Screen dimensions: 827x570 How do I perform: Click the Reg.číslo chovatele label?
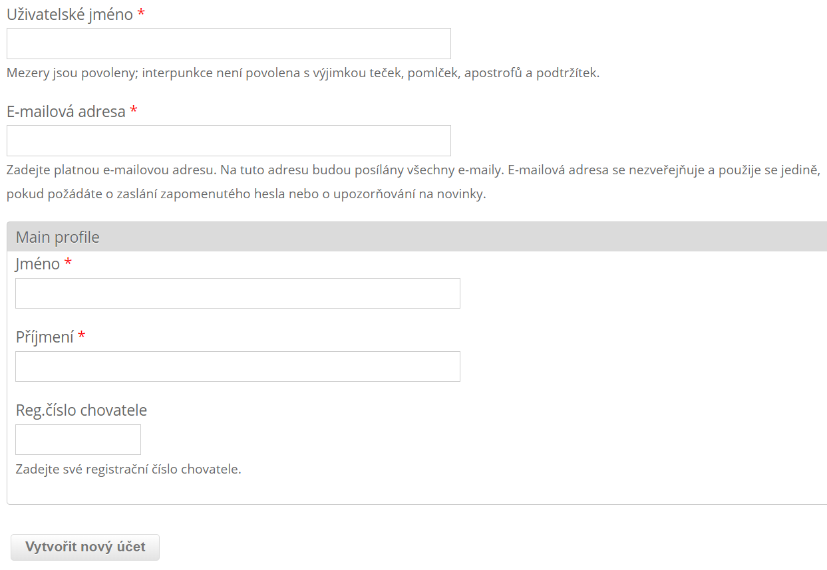point(81,410)
